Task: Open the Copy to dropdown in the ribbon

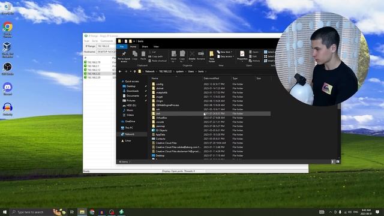Action: point(182,56)
